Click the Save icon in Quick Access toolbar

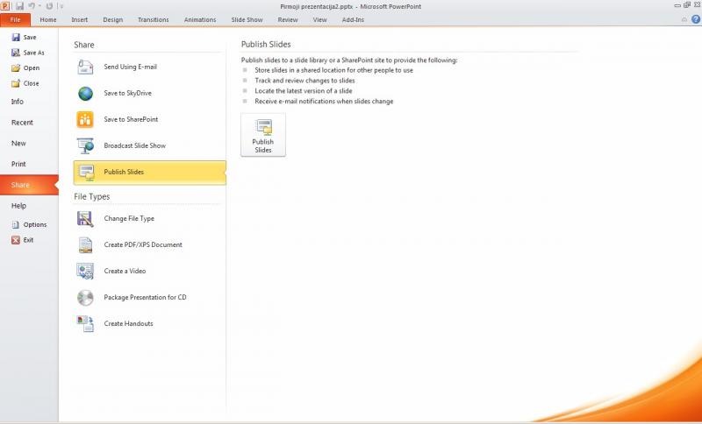19,6
